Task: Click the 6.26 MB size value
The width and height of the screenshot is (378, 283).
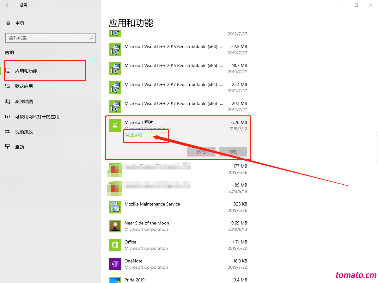Action: click(239, 123)
